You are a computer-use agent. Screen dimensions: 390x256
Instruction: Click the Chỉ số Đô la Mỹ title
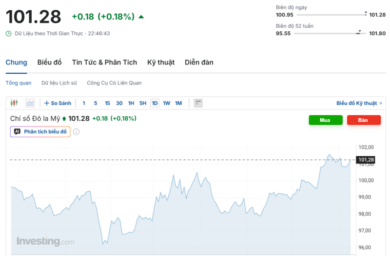click(35, 118)
